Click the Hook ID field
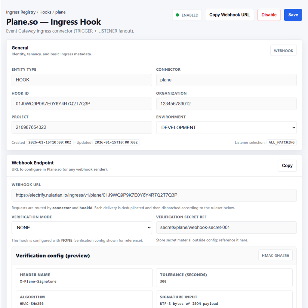 pos(82,104)
